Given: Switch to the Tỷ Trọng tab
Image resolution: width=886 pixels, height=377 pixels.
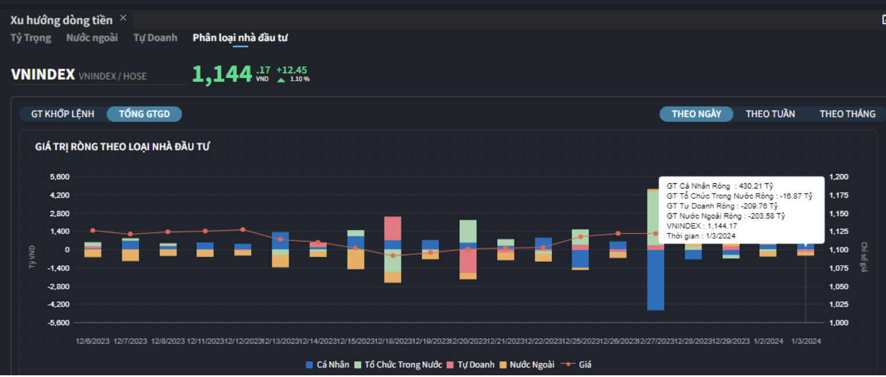Looking at the screenshot, I should coord(31,38).
